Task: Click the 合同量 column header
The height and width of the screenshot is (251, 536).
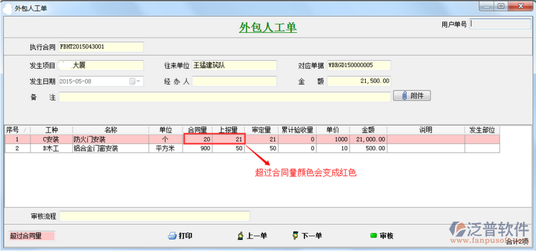Action: (197, 130)
